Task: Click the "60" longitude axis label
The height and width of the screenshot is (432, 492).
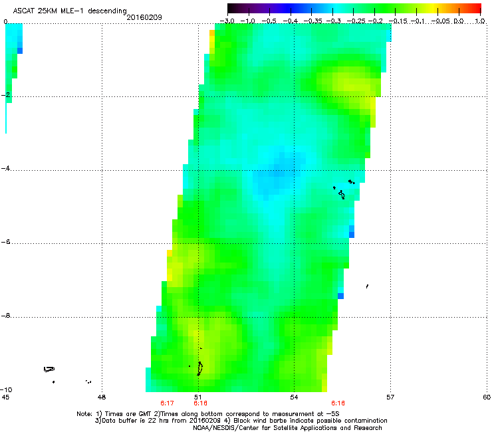Action: coord(487,397)
